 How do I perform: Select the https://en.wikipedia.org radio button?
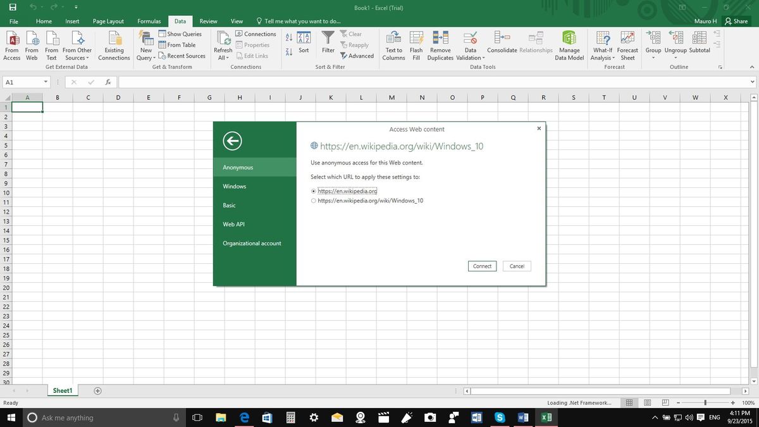click(x=314, y=190)
